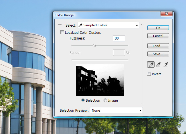The image size is (186, 134).
Task: Select the Eyedropper tool
Action: (x=151, y=64)
